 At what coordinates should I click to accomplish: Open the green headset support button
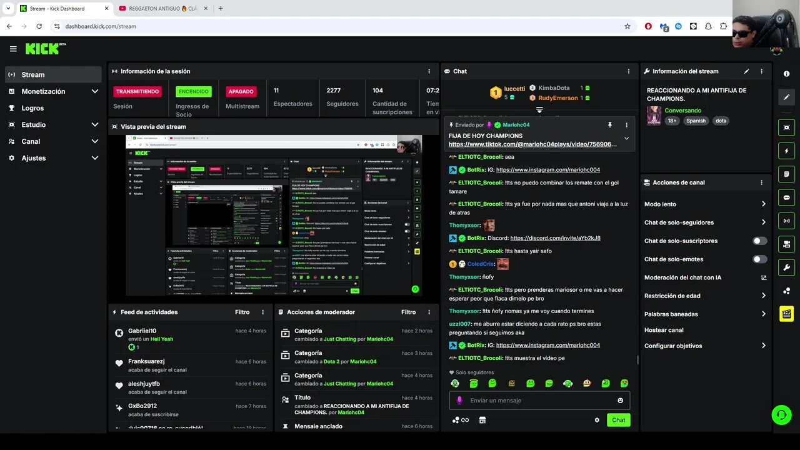point(781,414)
